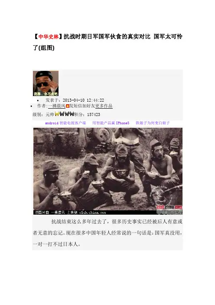Select the article headline about 日军国军伙食
The height and width of the screenshot is (305, 215).
pyautogui.click(x=107, y=42)
